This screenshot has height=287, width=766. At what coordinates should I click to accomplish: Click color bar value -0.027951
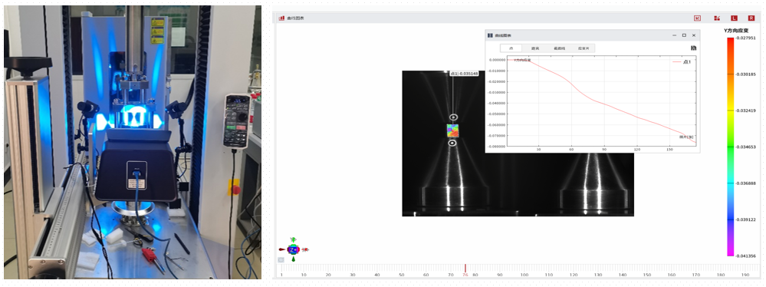(x=746, y=38)
